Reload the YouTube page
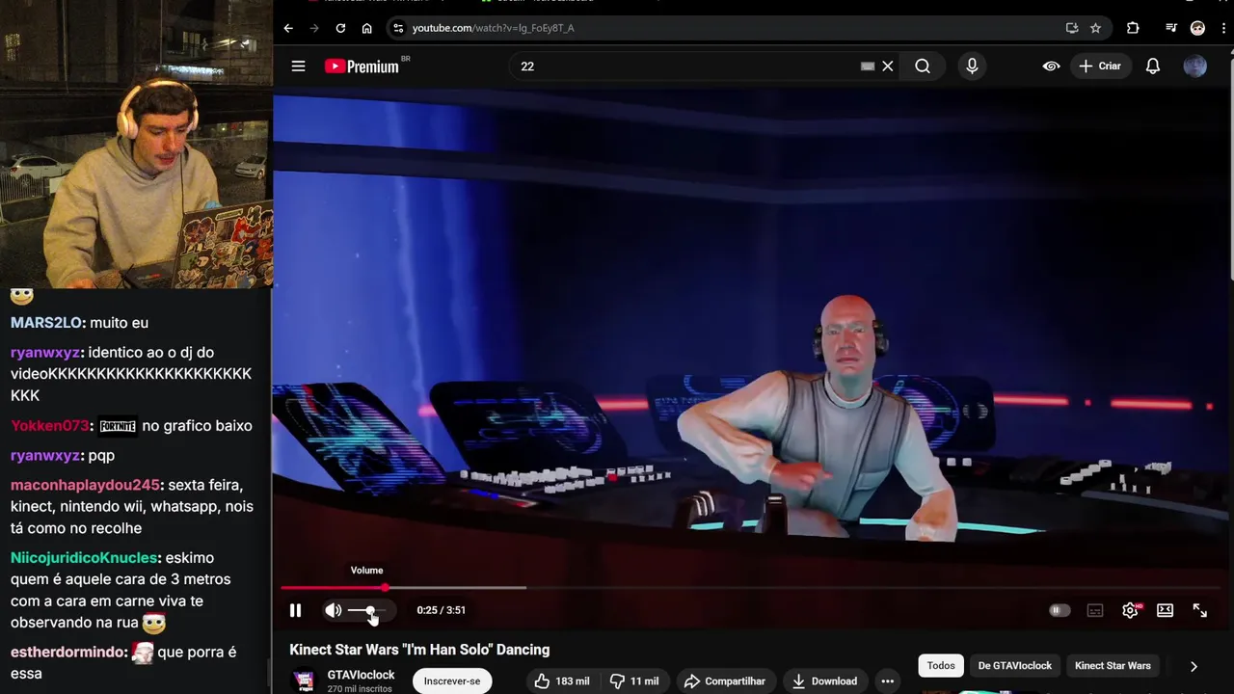The image size is (1234, 694). 340,28
